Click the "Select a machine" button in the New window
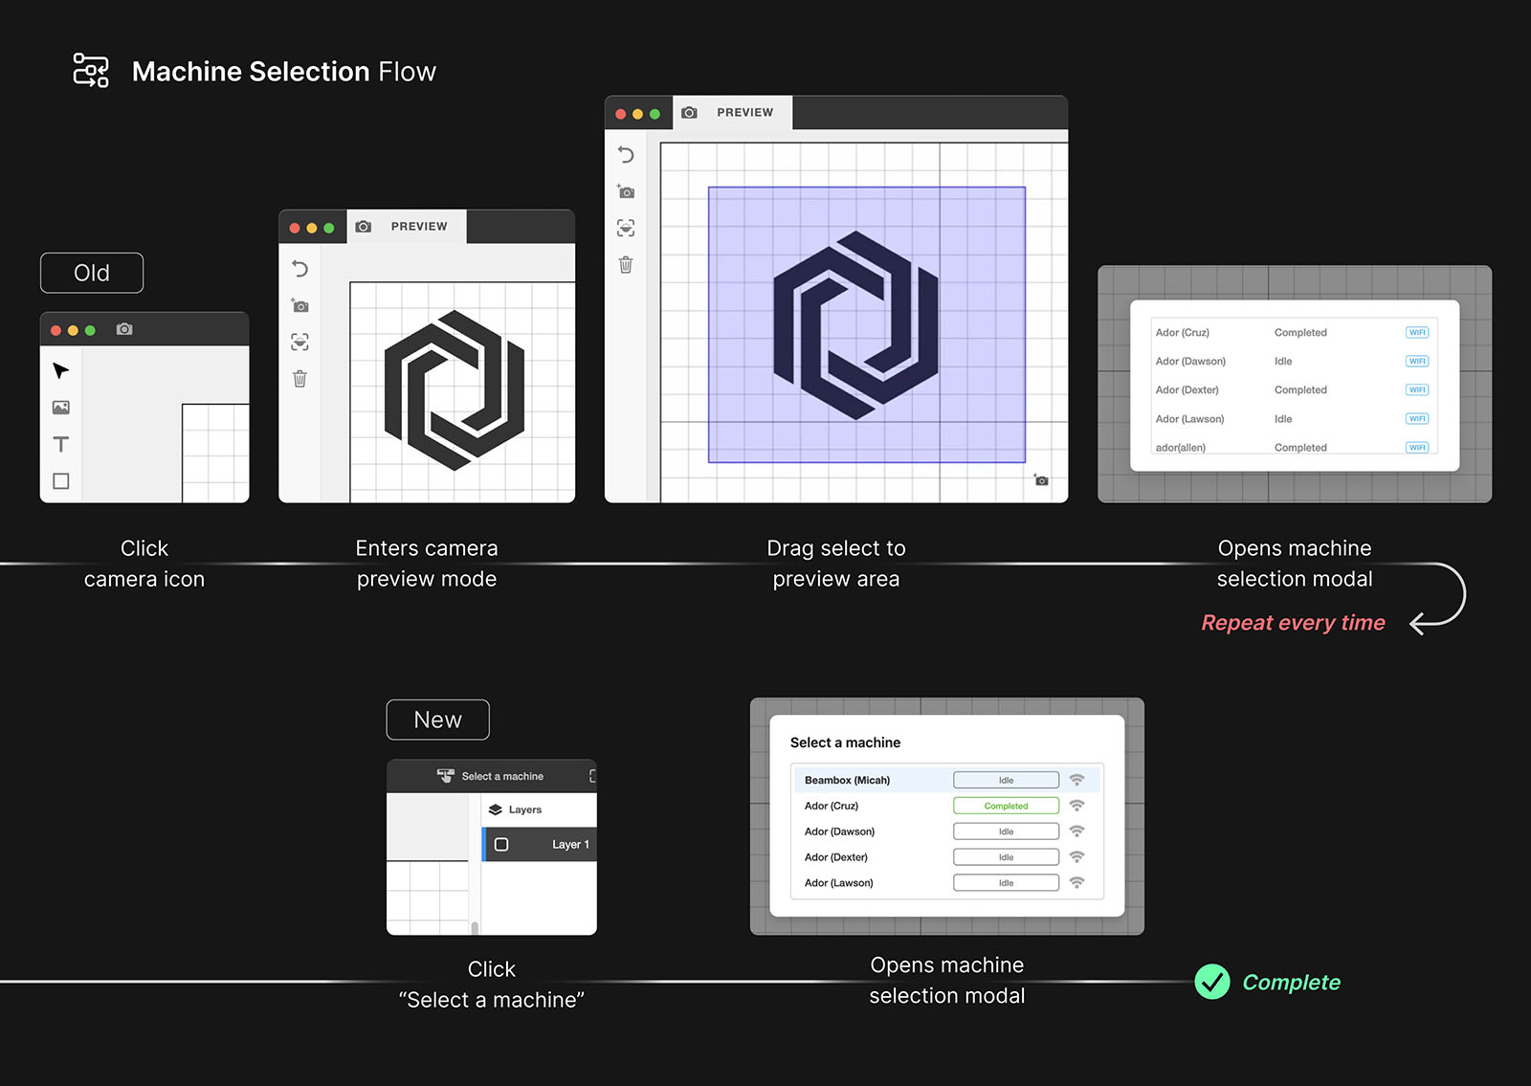Image resolution: width=1531 pixels, height=1086 pixels. pos(490,776)
